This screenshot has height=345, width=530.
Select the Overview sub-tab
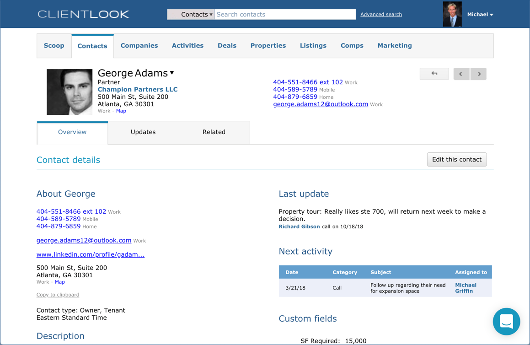tap(72, 132)
